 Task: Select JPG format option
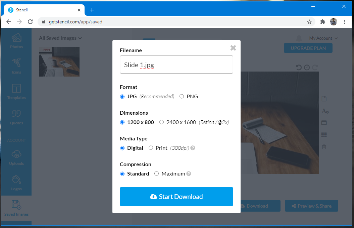pos(122,97)
